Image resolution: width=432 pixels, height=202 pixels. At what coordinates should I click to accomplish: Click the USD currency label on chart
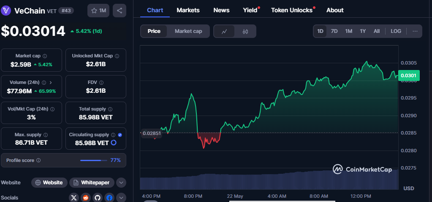tap(409, 188)
